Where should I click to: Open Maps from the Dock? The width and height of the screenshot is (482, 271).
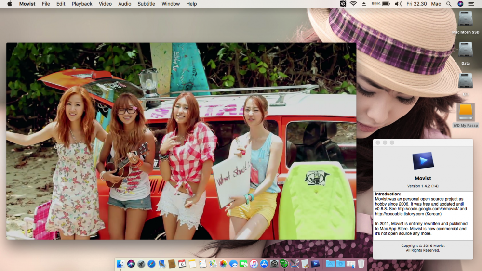pos(213,264)
